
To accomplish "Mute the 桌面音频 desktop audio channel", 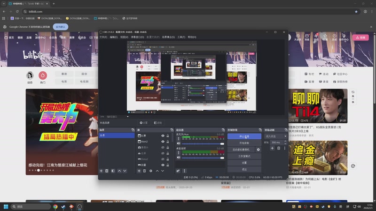I will 179,158.
